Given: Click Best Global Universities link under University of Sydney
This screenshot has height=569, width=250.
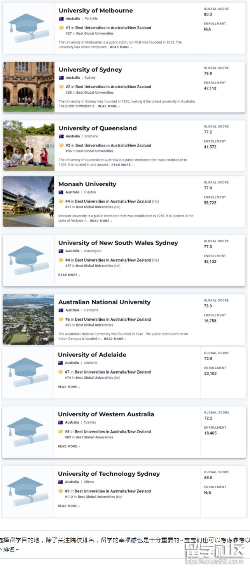Looking at the screenshot, I should point(95,93).
